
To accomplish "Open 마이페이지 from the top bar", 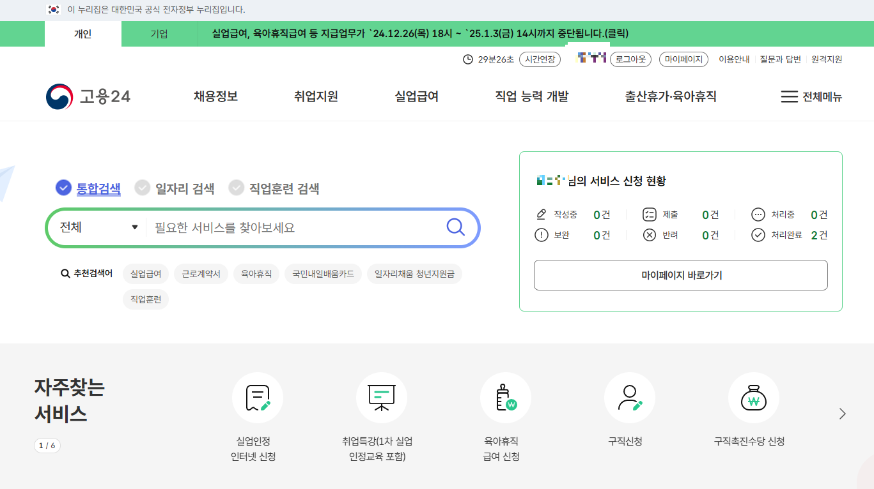I will [683, 59].
